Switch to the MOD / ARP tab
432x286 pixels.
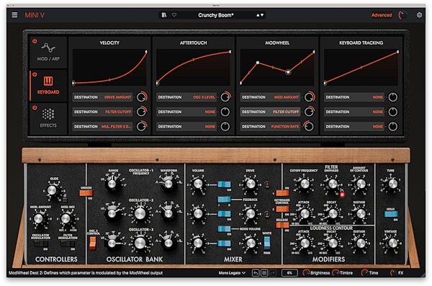click(x=48, y=53)
